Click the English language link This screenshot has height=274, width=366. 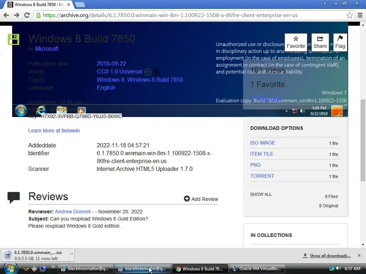106,88
